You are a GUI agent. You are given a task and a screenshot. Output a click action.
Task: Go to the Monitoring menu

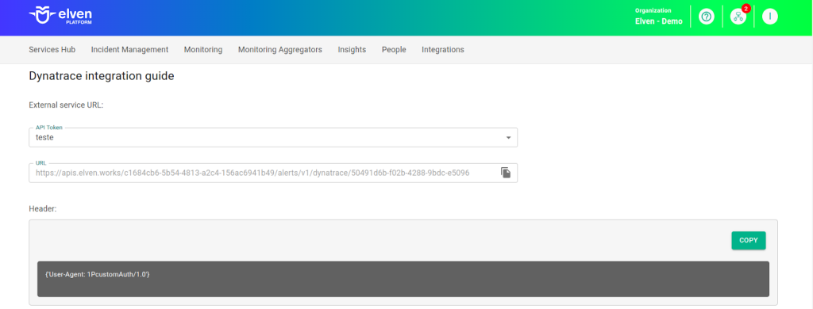pos(203,50)
